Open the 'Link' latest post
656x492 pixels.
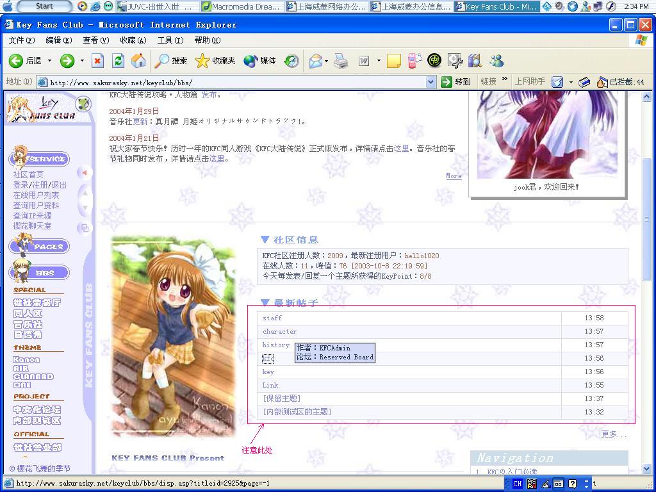coord(270,385)
